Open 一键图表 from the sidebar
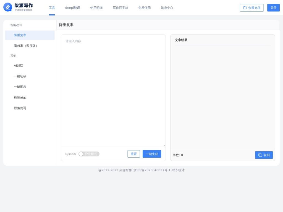The image size is (283, 212). (x=30, y=87)
